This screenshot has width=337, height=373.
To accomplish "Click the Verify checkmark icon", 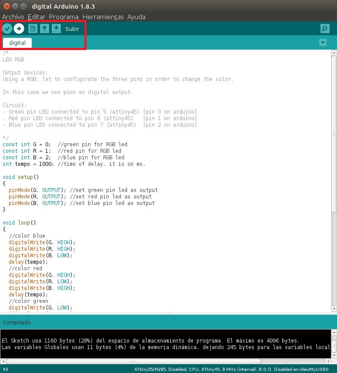I will 7,29.
